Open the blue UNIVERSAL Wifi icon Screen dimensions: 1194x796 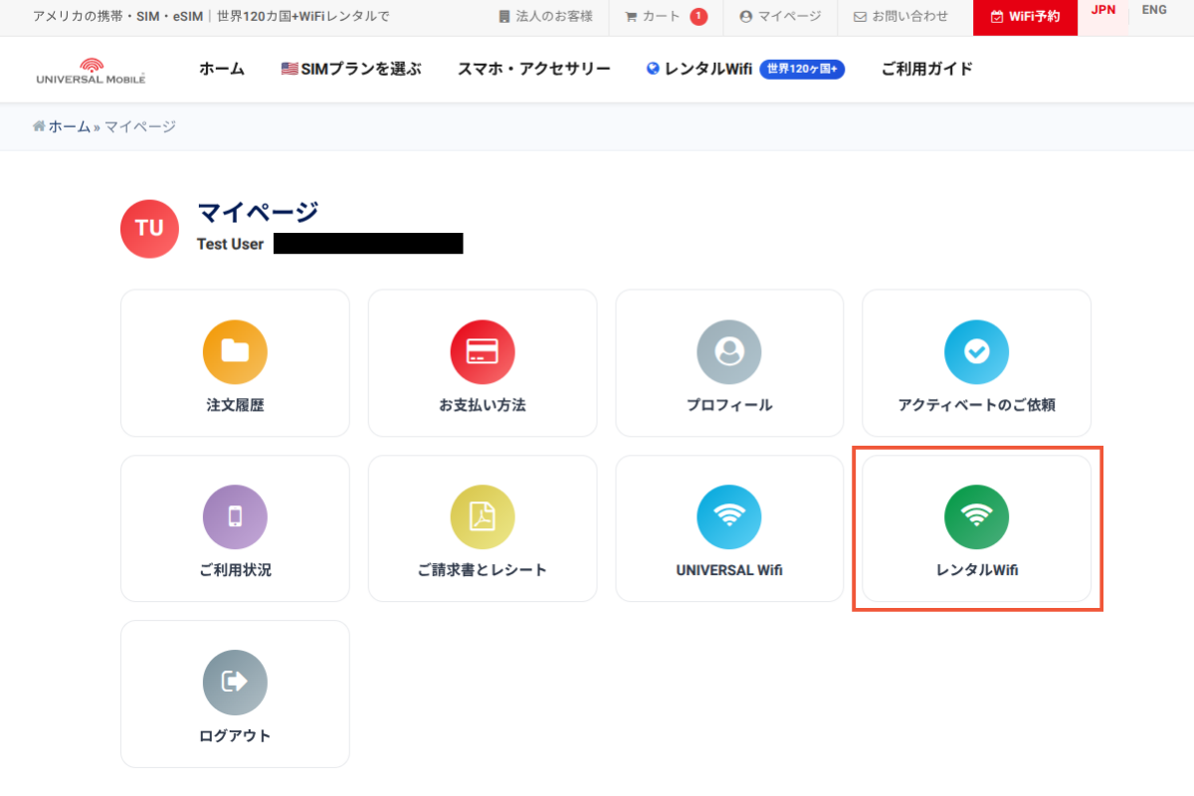point(729,517)
